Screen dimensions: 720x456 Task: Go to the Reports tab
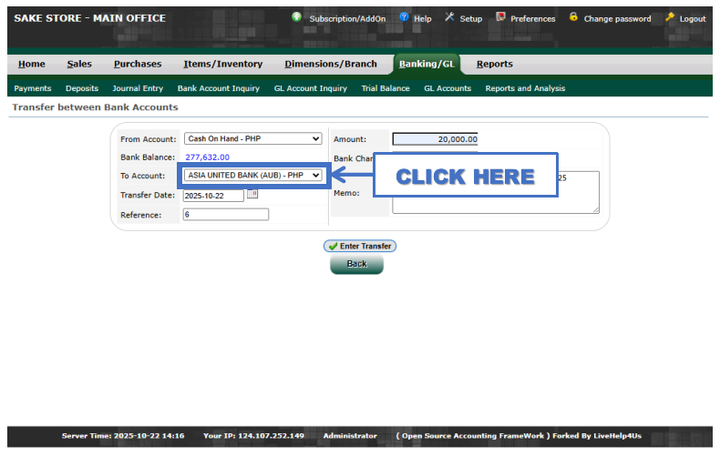pos(494,64)
